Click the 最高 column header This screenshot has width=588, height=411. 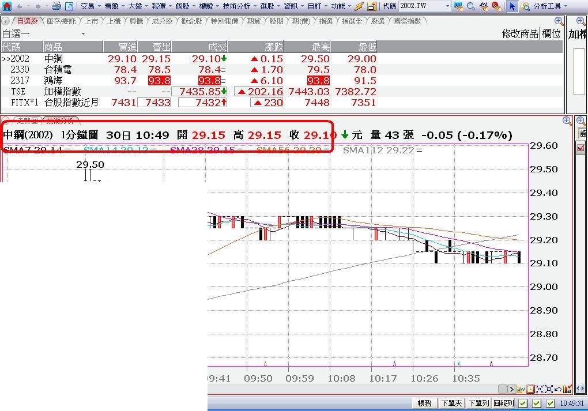(x=307, y=47)
